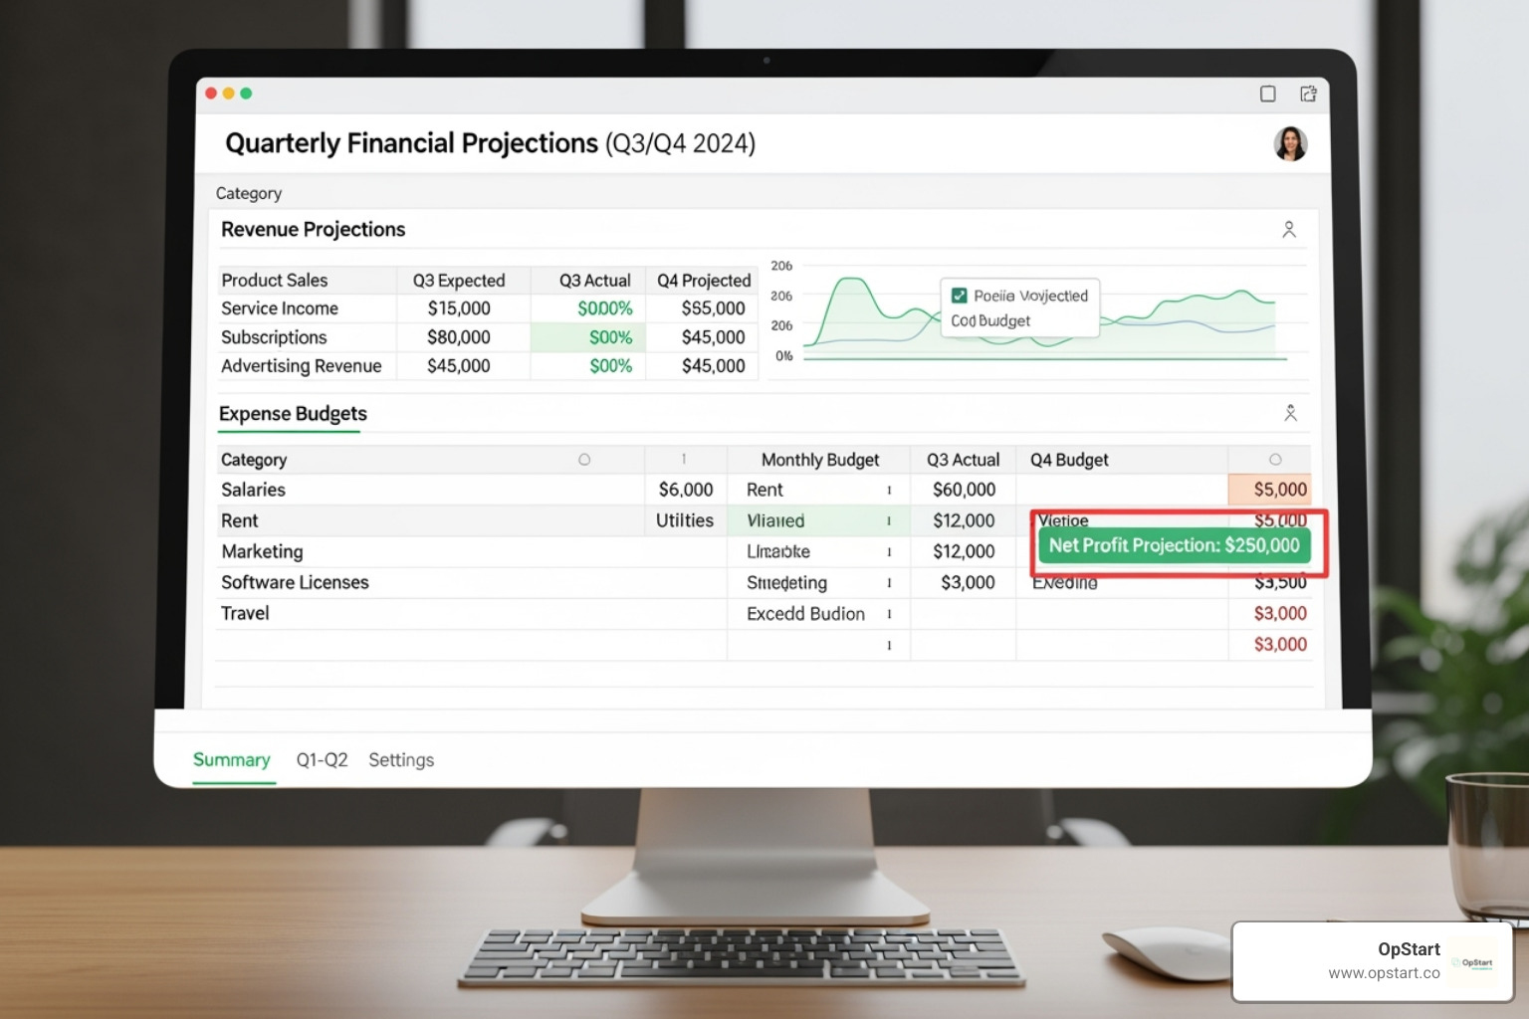This screenshot has width=1529, height=1019.
Task: Toggle the green checkbox in chart legend
Action: [960, 296]
